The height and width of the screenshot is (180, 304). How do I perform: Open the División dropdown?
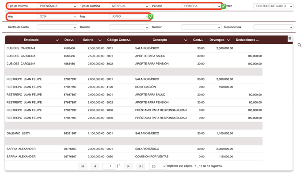pyautogui.click(x=129, y=27)
